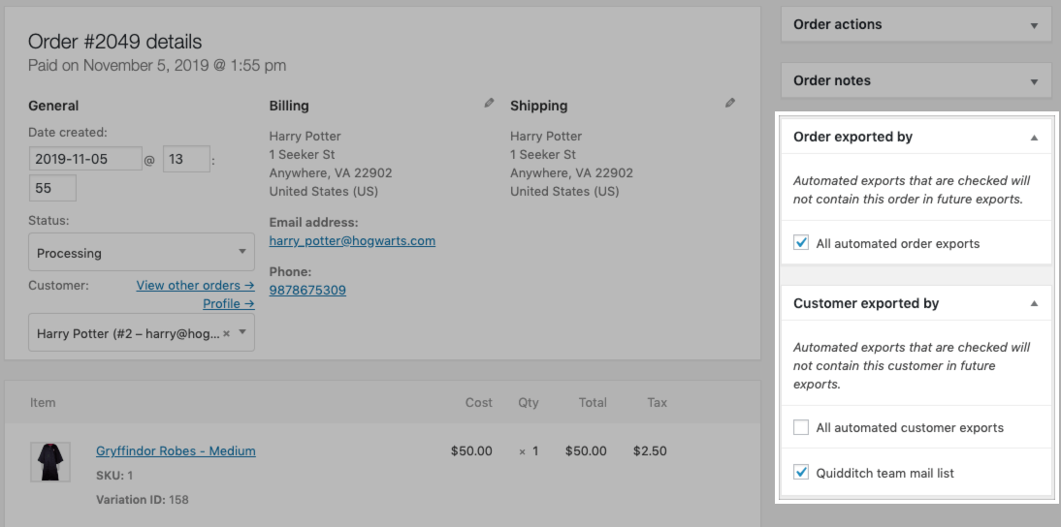Edit the hour field showing 13
Viewport: 1061px width, 527px height.
186,159
